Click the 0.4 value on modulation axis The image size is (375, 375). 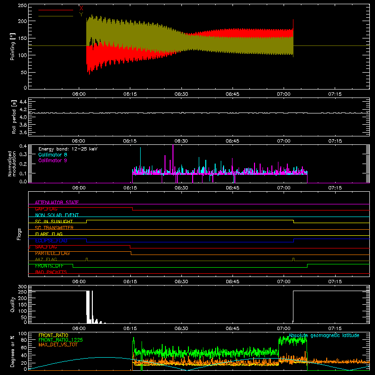tap(23, 146)
